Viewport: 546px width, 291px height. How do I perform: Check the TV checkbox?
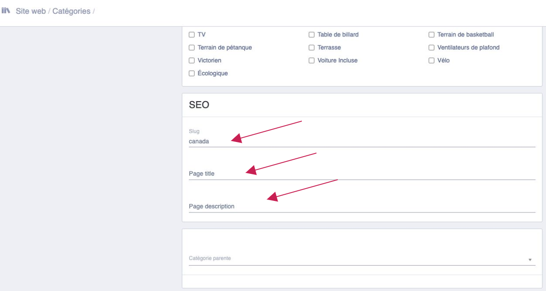(x=192, y=35)
